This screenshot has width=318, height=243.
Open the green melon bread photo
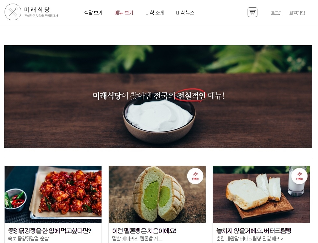coord(157,194)
